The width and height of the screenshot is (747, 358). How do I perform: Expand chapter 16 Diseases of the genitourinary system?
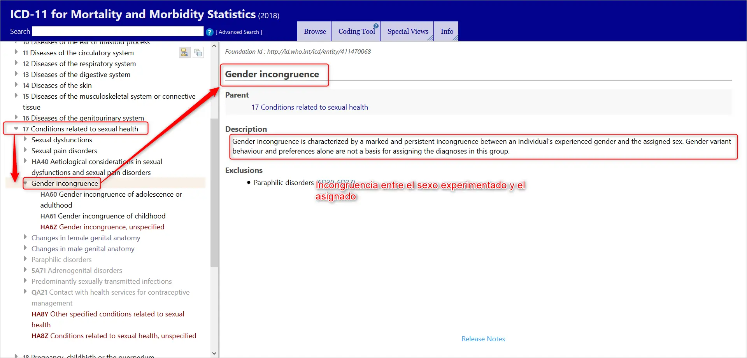coord(16,117)
